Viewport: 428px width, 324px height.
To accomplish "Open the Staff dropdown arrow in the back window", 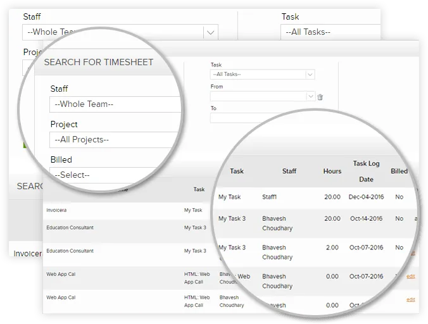I will [210, 32].
